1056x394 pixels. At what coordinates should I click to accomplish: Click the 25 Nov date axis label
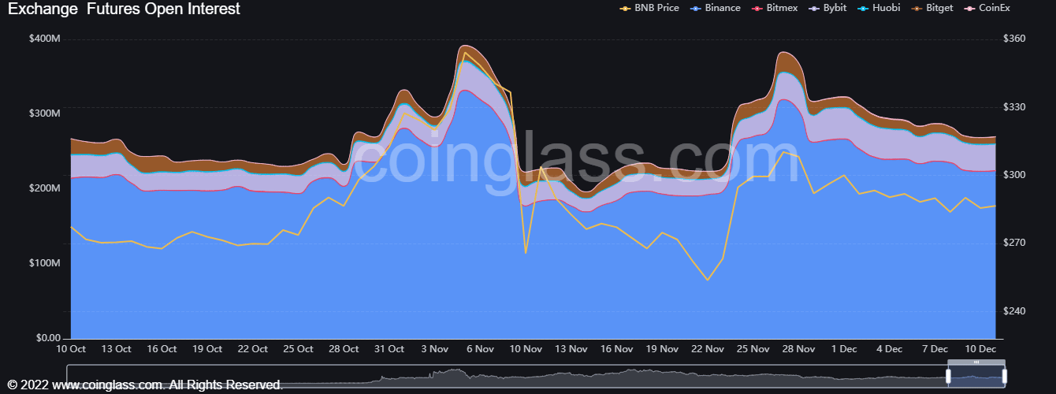click(753, 348)
